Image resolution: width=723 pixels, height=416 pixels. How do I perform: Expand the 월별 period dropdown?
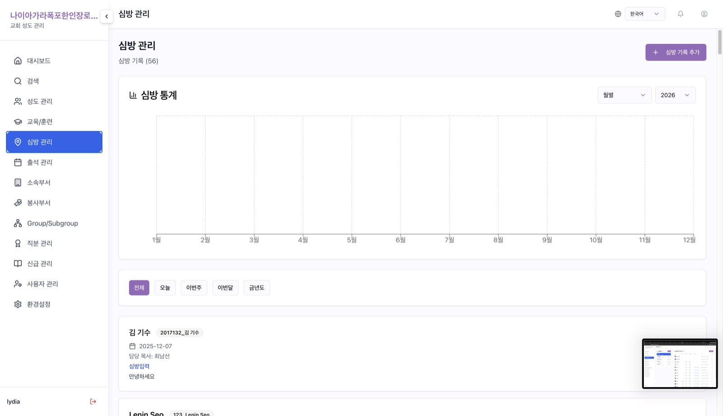[624, 95]
